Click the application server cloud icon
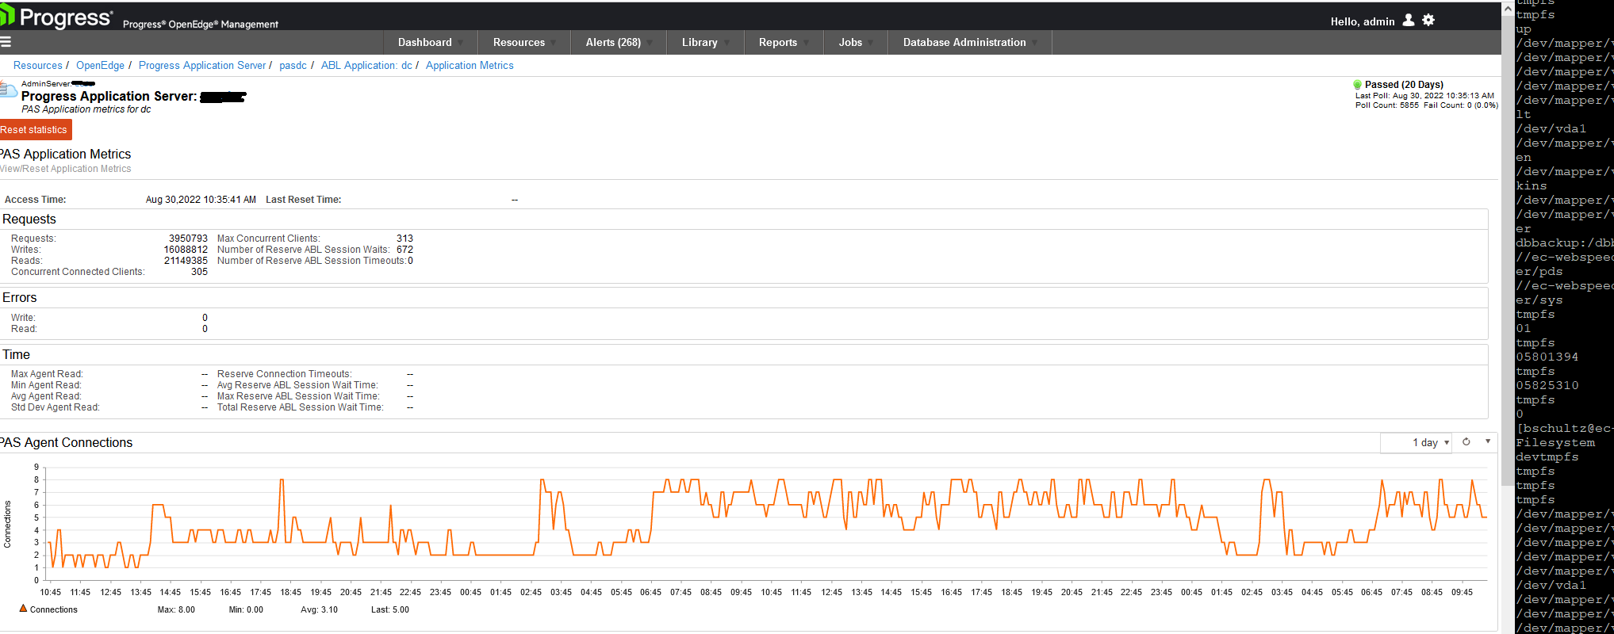 (8, 90)
